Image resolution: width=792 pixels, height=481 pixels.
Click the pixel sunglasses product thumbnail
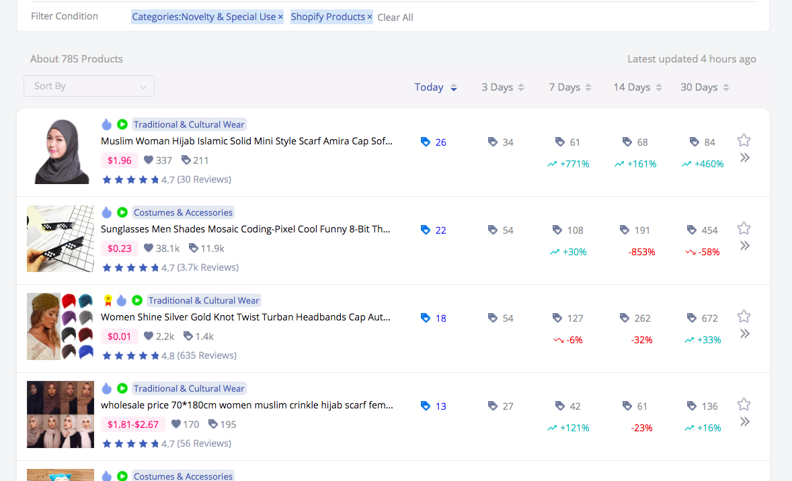pyautogui.click(x=61, y=238)
